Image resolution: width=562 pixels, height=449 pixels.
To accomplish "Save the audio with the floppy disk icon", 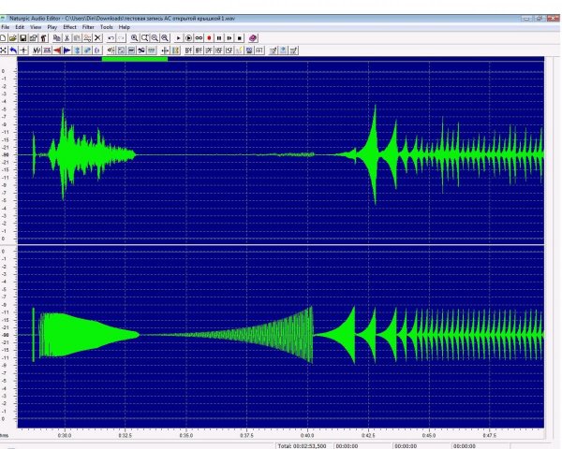I will [22, 38].
